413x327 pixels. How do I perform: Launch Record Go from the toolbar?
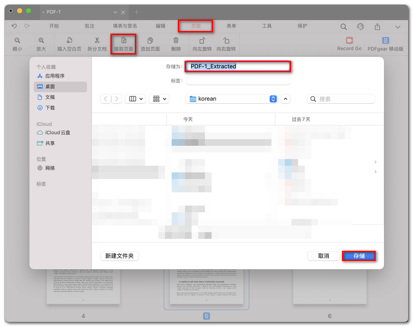[349, 43]
